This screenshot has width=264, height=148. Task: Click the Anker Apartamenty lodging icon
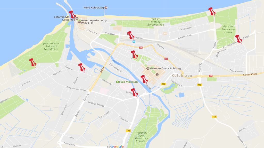point(79,22)
